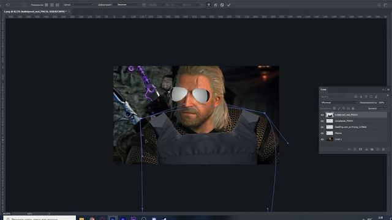Click the warp orientation icon beside style dropdown
This screenshot has width=392, height=220.
point(144,5)
